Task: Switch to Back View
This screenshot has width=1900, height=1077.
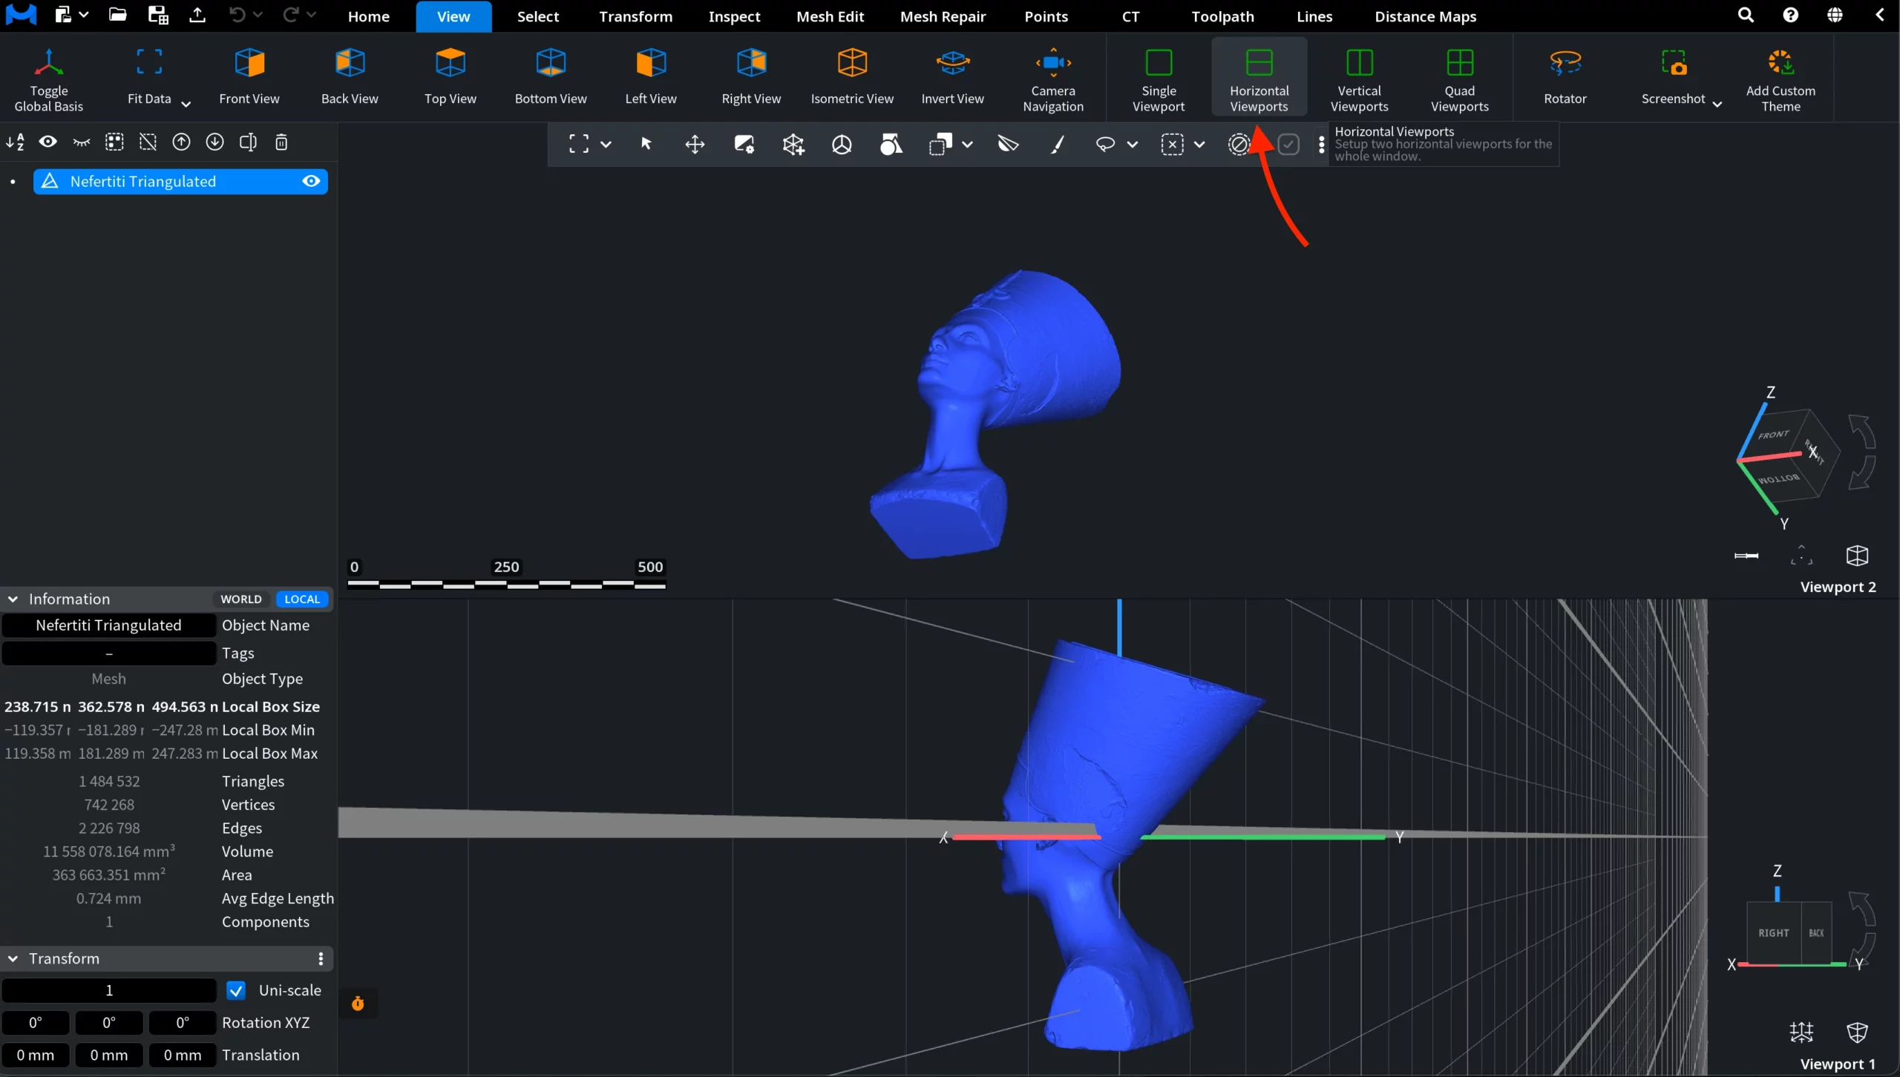Action: (x=350, y=78)
